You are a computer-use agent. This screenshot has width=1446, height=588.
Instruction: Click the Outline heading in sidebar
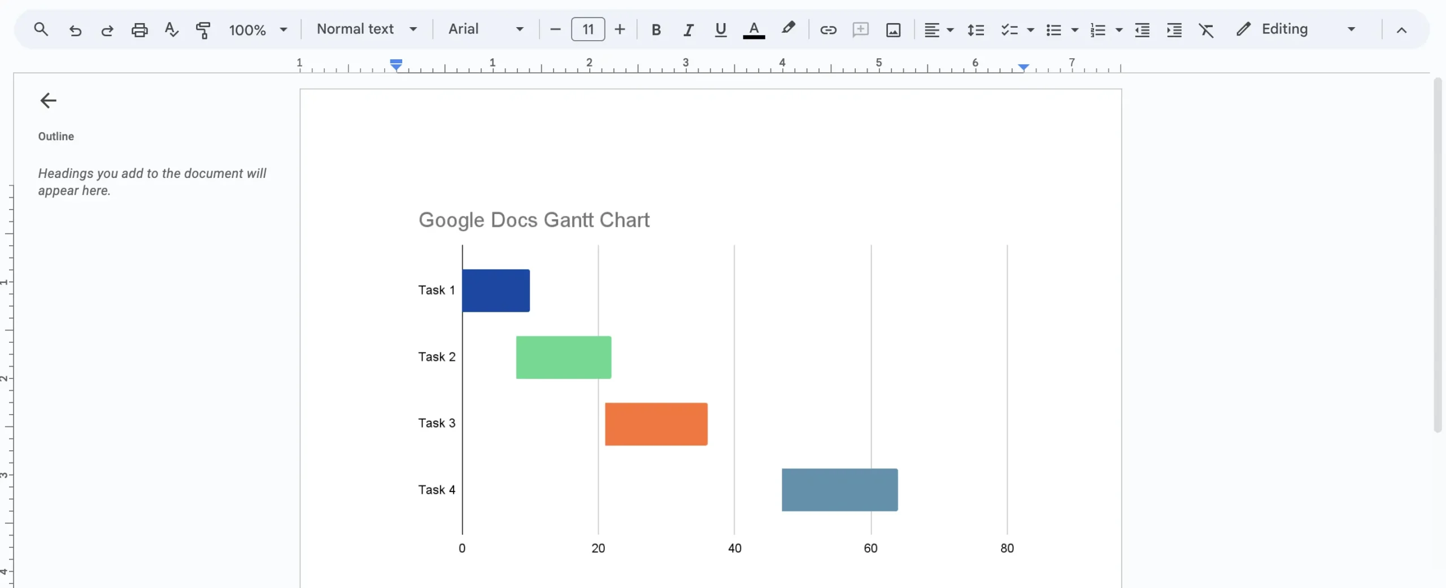pyautogui.click(x=56, y=136)
